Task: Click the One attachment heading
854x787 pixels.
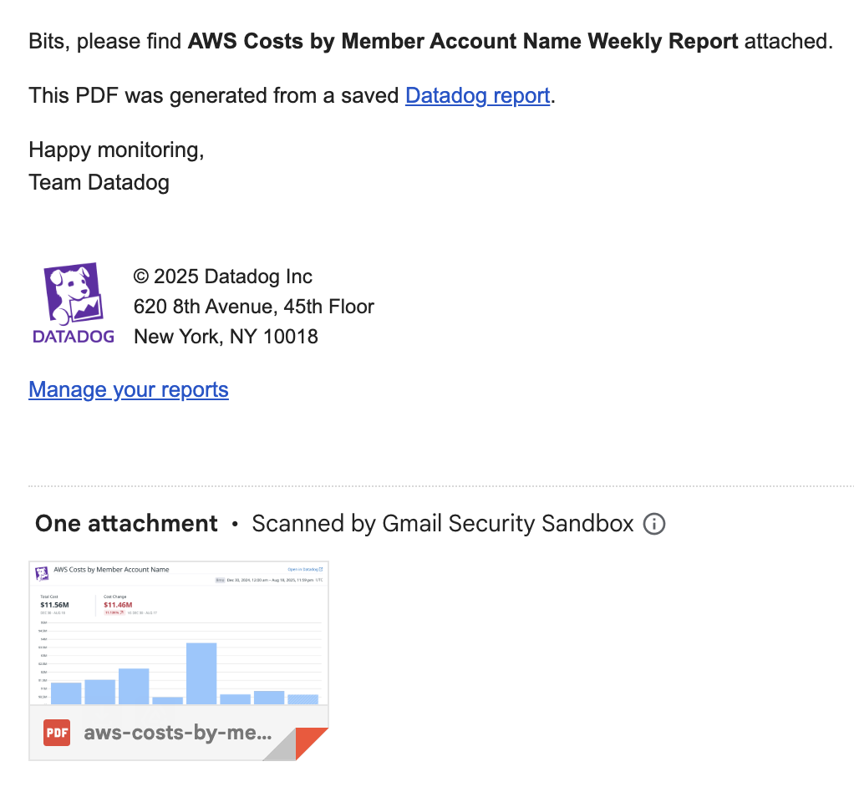Action: coord(126,523)
